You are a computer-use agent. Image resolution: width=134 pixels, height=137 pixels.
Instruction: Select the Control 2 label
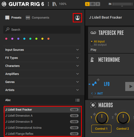(123, 129)
